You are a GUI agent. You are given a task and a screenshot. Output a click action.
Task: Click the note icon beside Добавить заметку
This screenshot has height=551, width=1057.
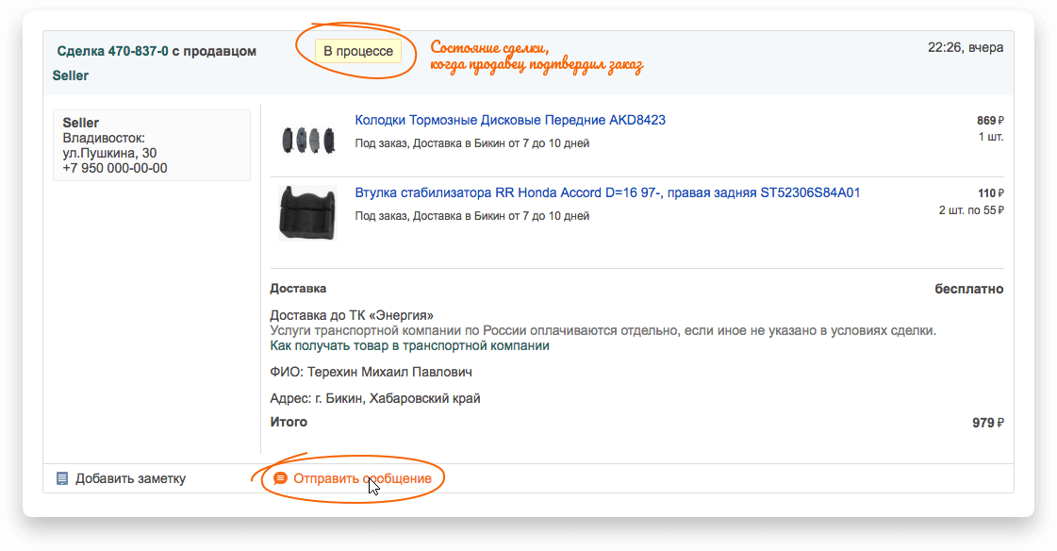(62, 478)
